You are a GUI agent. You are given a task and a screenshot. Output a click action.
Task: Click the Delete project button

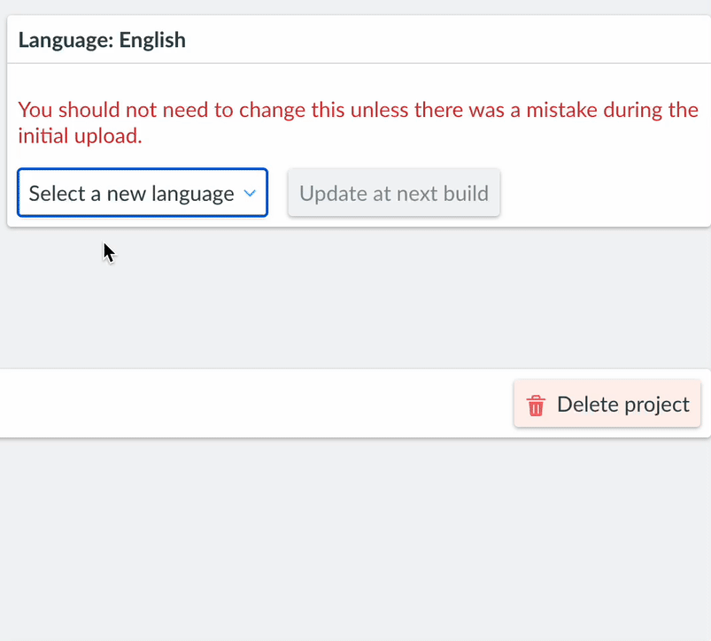[607, 404]
